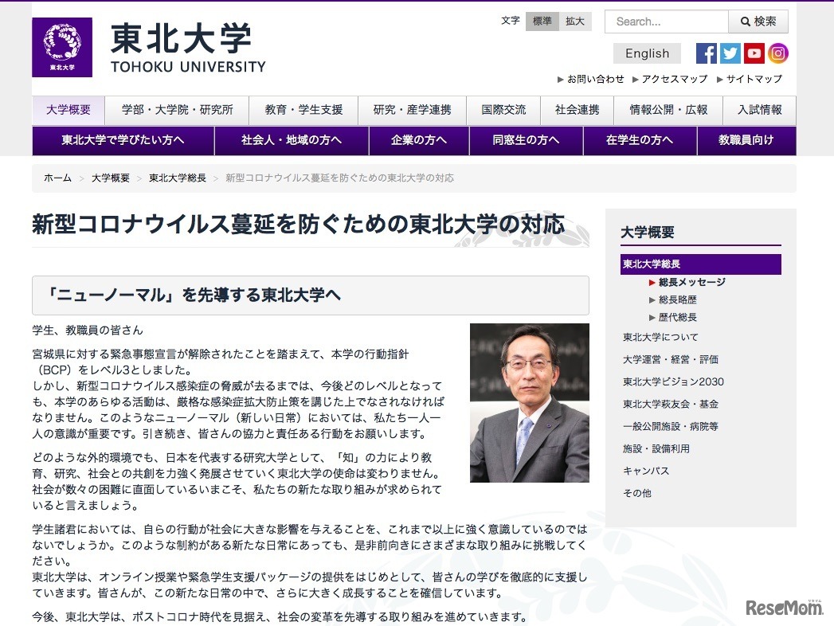Screen dimensions: 834x626
Task: Select 国際交流 menu tab
Action: tap(503, 110)
